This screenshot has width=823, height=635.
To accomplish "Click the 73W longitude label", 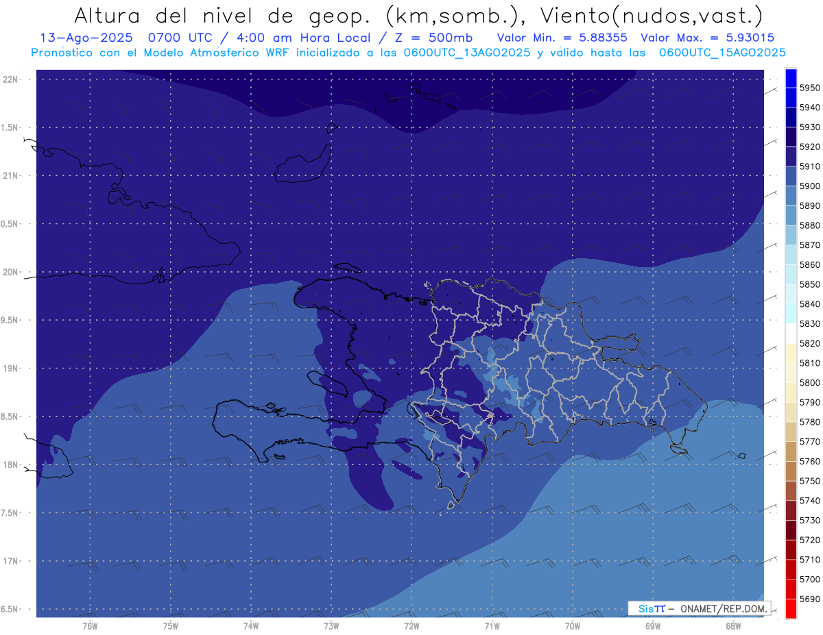I will pos(331,626).
